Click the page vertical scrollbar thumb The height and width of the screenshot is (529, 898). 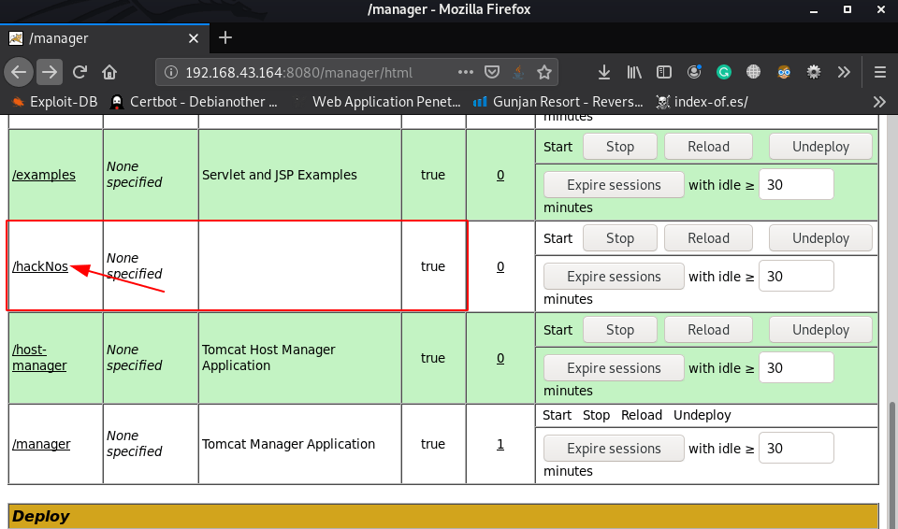[x=891, y=465]
